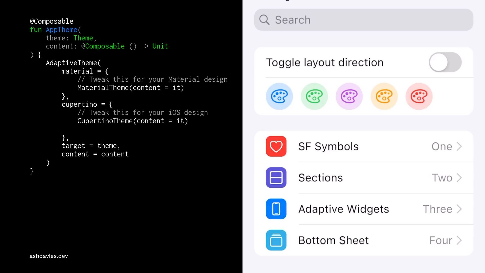Tap the chevron next to Three
Screen dimensions: 485x273
[x=459, y=209]
